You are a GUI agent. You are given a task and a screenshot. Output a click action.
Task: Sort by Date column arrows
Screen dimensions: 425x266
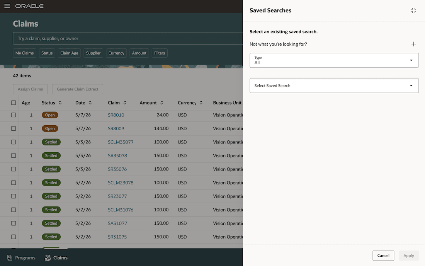[90, 103]
